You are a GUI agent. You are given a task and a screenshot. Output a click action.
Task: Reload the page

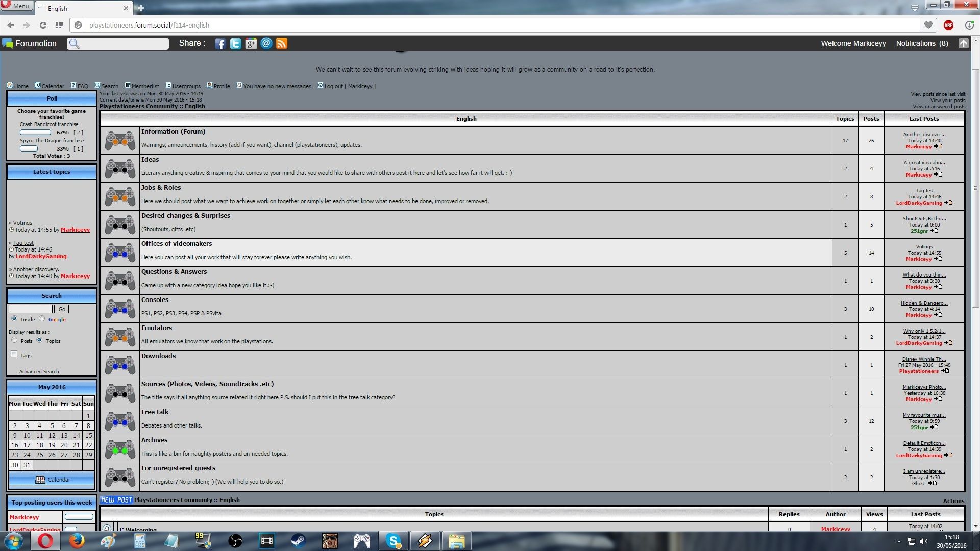(x=43, y=25)
